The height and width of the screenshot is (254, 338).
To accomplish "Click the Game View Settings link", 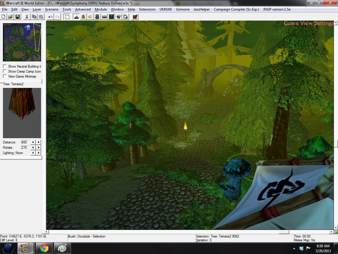I will [309, 23].
